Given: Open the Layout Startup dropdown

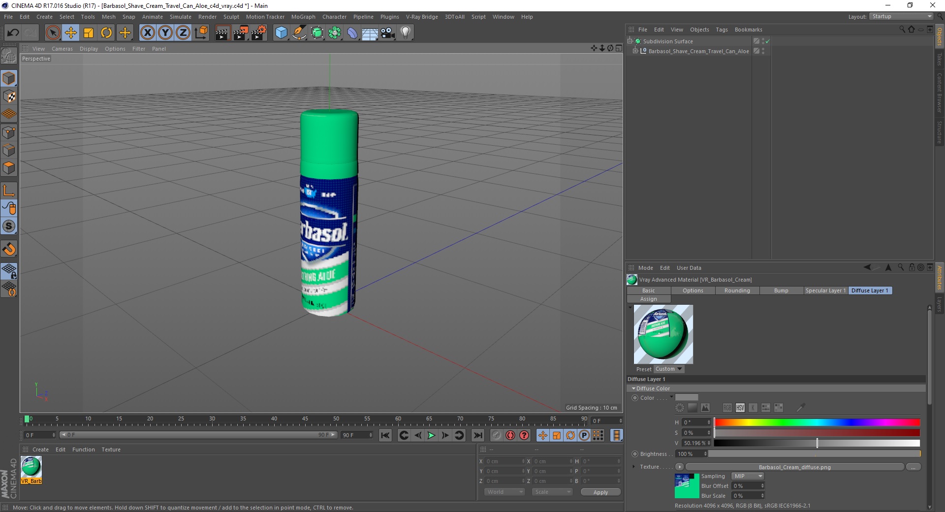Looking at the screenshot, I should tap(901, 16).
